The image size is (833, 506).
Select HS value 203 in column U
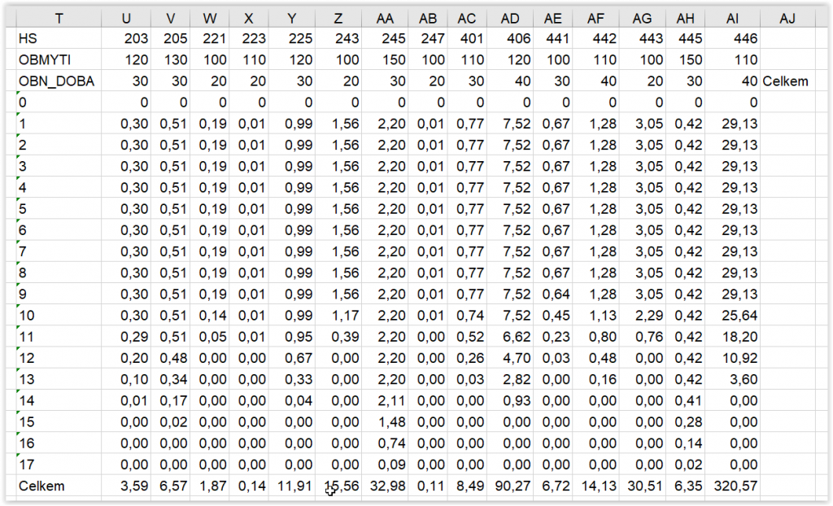pos(126,38)
